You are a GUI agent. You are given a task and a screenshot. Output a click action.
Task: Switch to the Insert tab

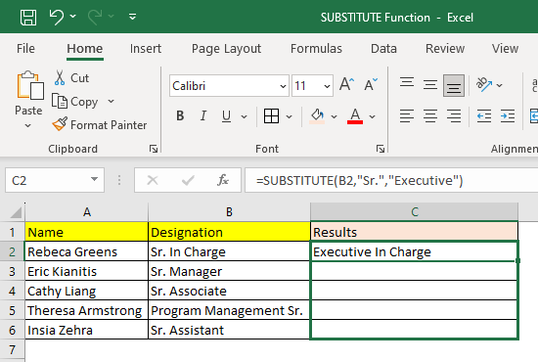pos(146,49)
